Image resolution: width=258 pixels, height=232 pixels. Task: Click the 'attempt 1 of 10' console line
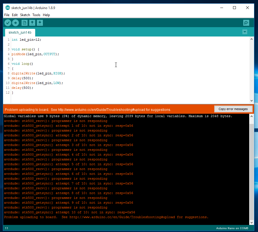(x=69, y=126)
